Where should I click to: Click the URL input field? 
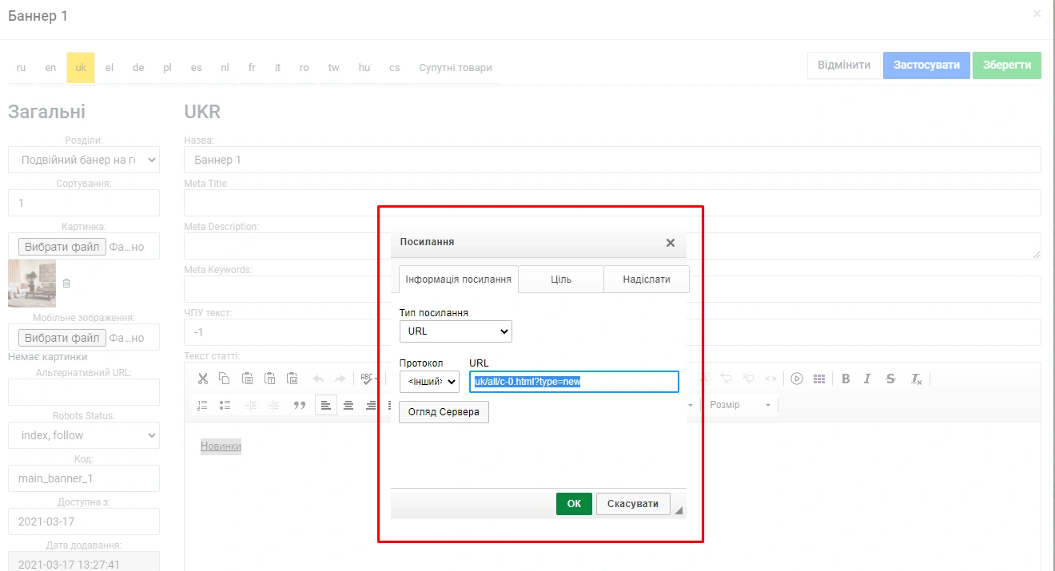(x=574, y=382)
